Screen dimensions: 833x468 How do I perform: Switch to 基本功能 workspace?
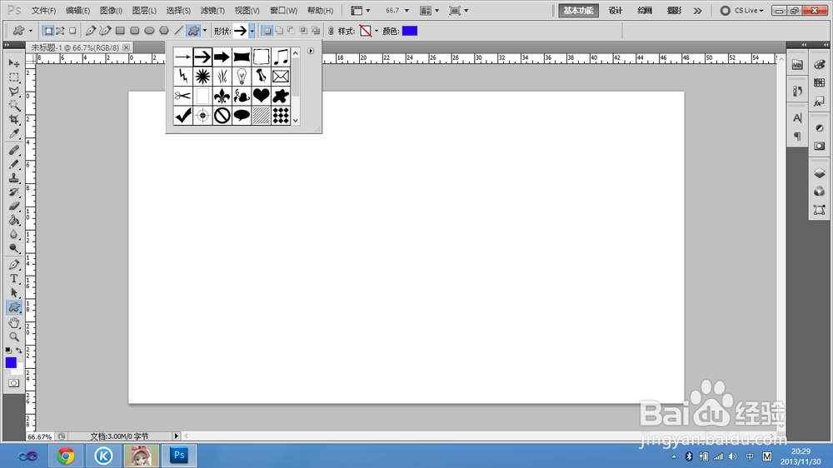pyautogui.click(x=579, y=10)
